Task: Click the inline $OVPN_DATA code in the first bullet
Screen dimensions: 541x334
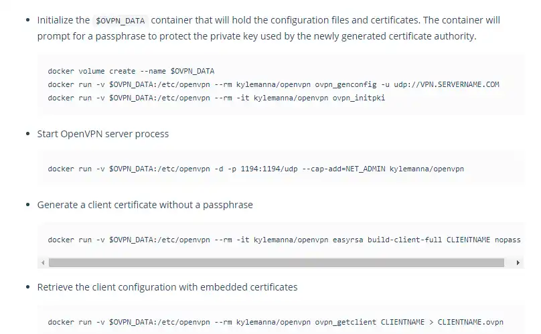Action: point(121,21)
